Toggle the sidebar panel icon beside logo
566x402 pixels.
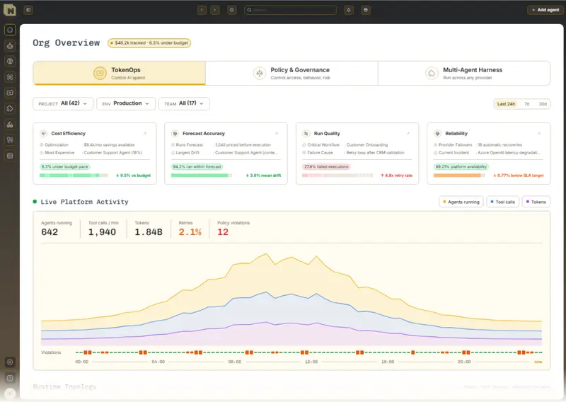[28, 10]
